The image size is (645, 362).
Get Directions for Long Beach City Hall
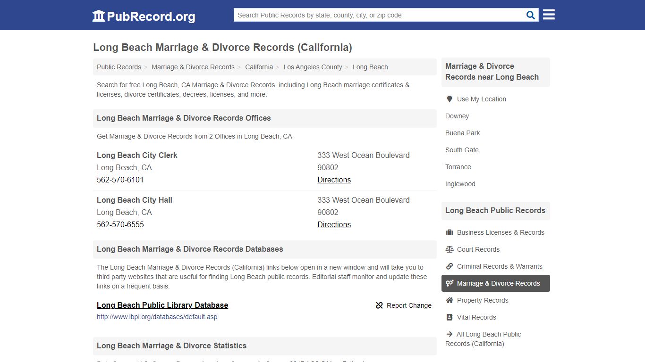coord(334,224)
